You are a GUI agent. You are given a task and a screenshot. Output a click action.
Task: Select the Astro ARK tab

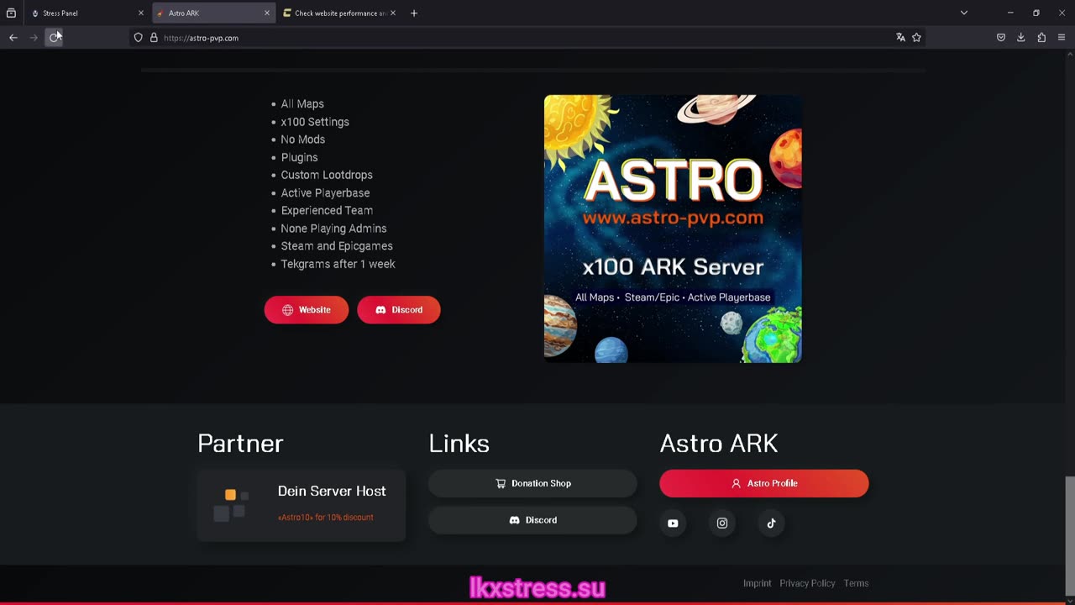pos(213,13)
